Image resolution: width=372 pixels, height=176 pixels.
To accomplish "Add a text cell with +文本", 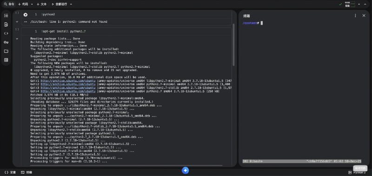I will click(x=41, y=4).
